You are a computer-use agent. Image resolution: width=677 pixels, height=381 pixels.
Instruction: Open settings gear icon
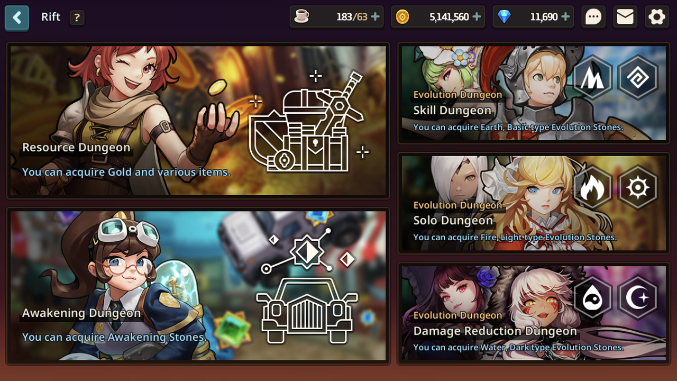[657, 17]
